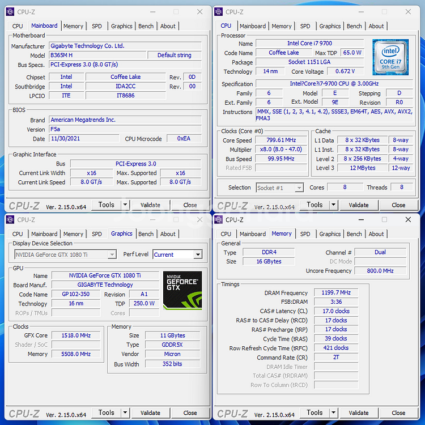This screenshot has width=425, height=425.
Task: Click Validate button in Mainboard window
Action: 150,205
